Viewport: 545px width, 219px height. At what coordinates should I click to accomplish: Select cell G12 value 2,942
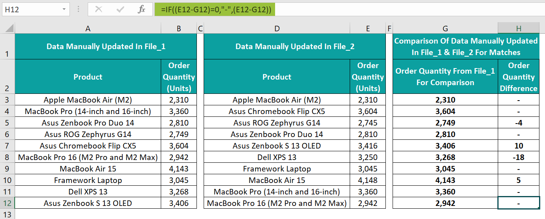pos(445,203)
